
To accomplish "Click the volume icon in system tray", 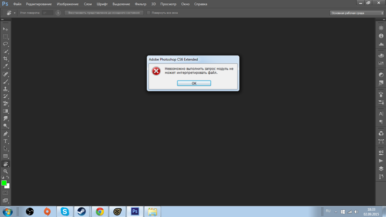I will coord(356,212).
